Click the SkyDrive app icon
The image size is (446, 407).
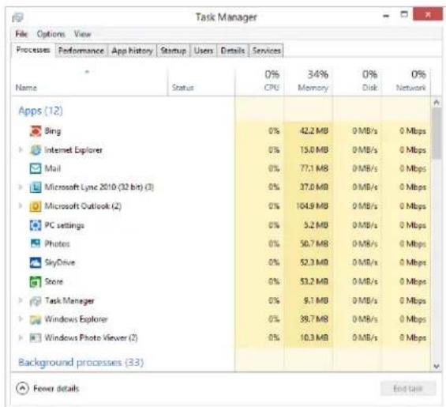pyautogui.click(x=36, y=262)
